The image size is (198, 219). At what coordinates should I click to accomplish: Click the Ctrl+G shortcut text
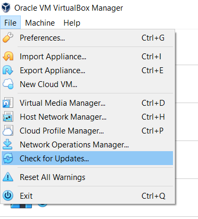(x=153, y=38)
